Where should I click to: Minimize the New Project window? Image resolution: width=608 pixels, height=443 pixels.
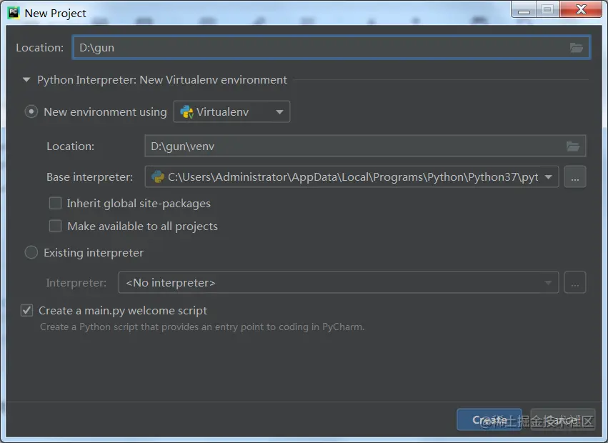[x=524, y=10]
